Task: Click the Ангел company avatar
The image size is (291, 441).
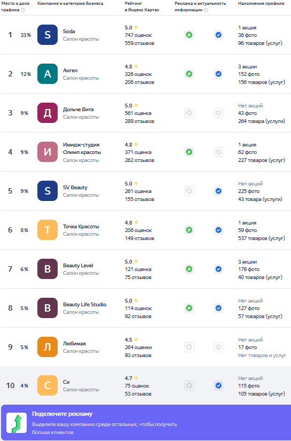Action: 48,74
